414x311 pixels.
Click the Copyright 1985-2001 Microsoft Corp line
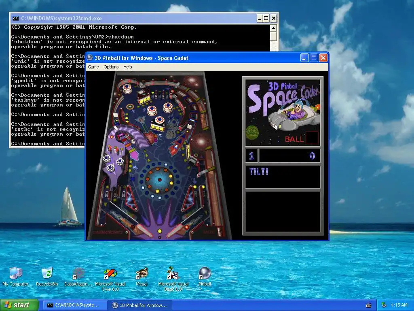click(74, 27)
